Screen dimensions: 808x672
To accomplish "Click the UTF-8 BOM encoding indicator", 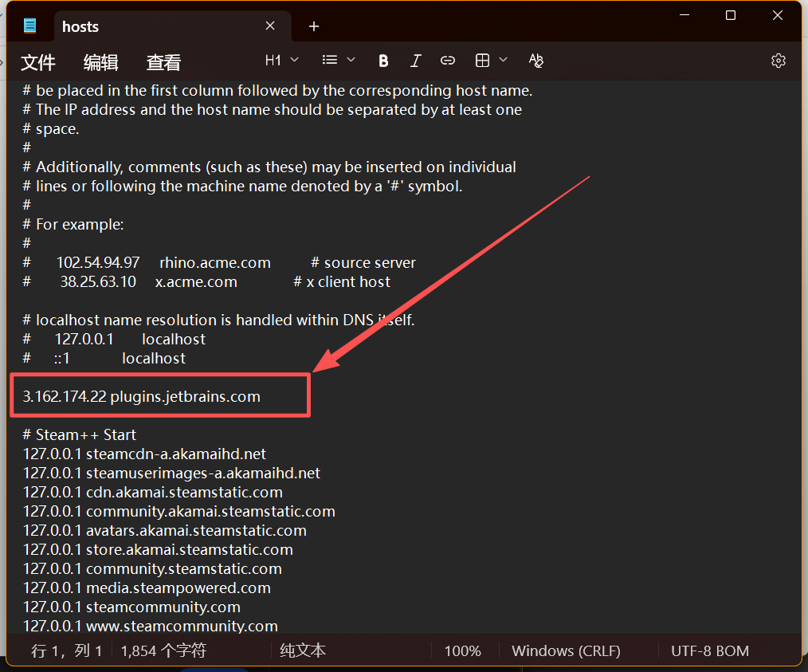I will point(709,650).
